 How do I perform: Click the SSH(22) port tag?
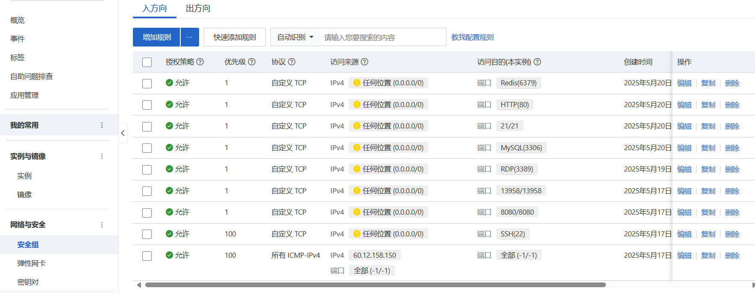pos(513,234)
